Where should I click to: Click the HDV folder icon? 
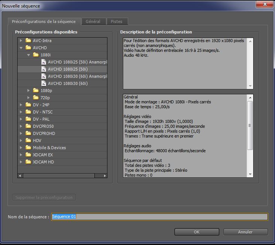pos(28,141)
